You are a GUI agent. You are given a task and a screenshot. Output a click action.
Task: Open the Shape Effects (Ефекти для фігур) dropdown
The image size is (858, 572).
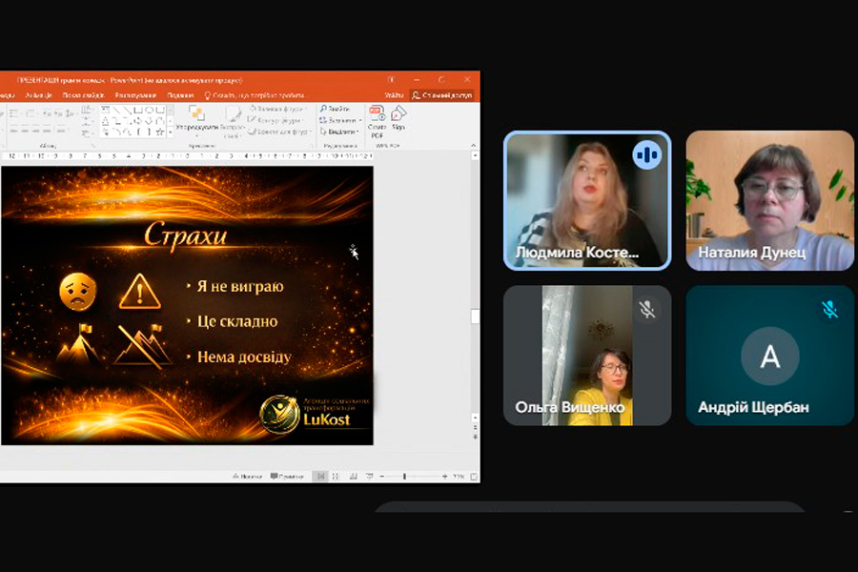(x=279, y=132)
